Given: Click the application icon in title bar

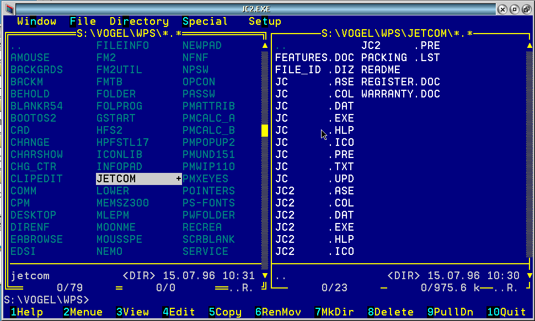Looking at the screenshot, I should 9,9.
